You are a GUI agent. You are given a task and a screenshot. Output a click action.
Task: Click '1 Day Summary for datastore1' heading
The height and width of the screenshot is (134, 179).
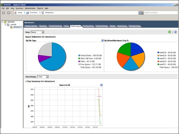[x=40, y=81]
